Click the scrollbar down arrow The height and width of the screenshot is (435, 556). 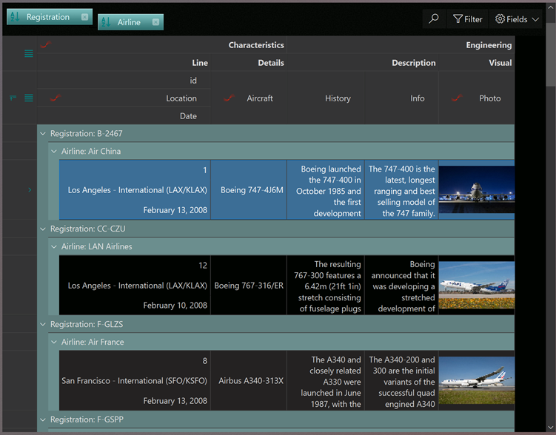(x=550, y=427)
